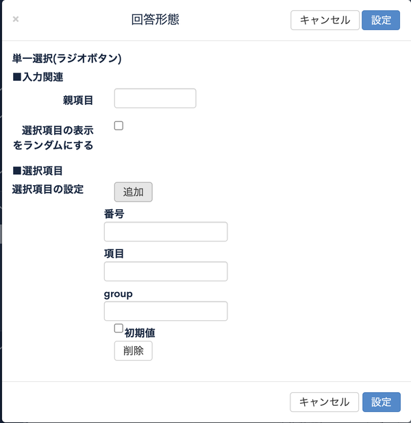Viewport: 411px width, 423px height.
Task: Remove the choice with 削除 button
Action: click(133, 350)
